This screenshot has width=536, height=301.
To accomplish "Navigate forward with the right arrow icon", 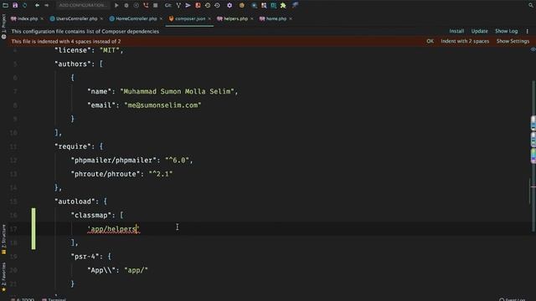I will [47, 5].
